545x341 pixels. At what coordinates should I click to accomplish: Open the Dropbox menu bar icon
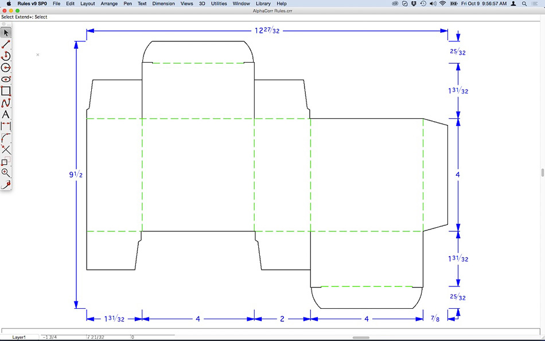(x=414, y=3)
